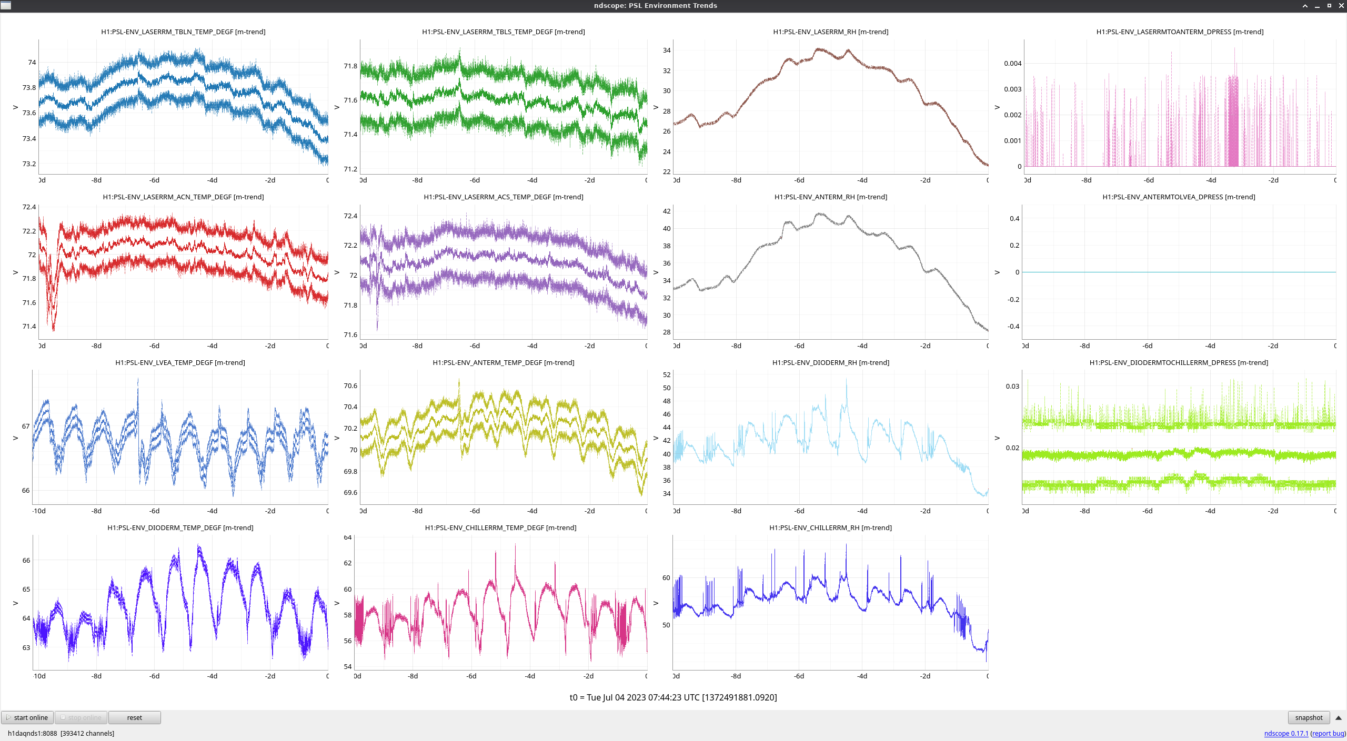Viewport: 1347px width, 741px height.
Task: Click the shade window up-caret icon
Action: click(1305, 6)
